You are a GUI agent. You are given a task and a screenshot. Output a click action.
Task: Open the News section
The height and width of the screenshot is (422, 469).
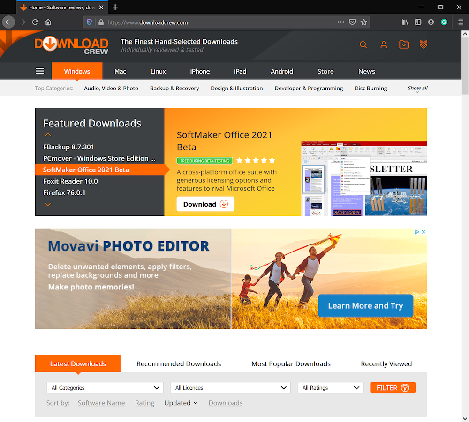(367, 71)
